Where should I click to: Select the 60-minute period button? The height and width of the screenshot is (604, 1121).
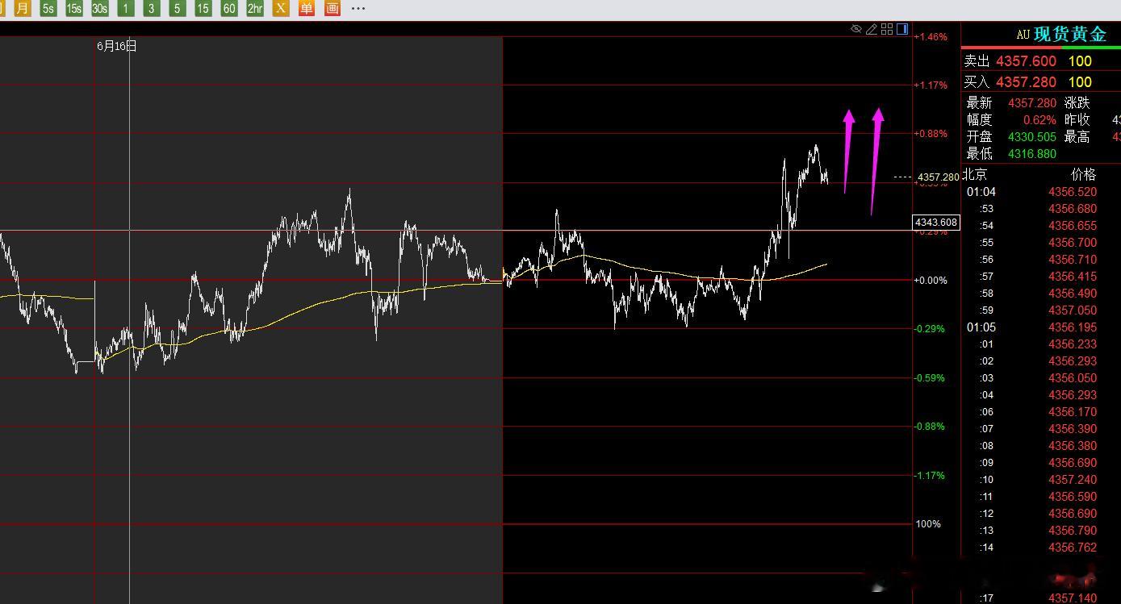[x=229, y=8]
